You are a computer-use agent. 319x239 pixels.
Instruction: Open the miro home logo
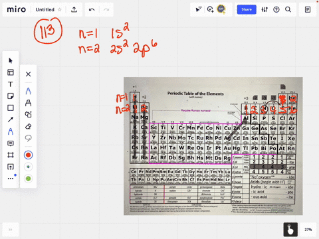click(x=17, y=9)
